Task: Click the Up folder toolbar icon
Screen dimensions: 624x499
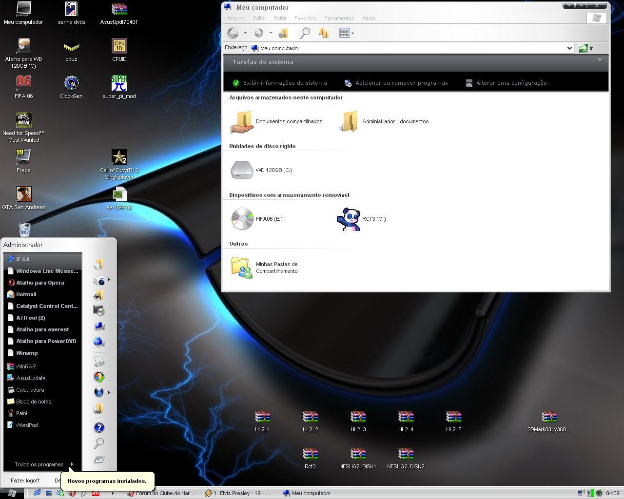Action: (x=283, y=33)
